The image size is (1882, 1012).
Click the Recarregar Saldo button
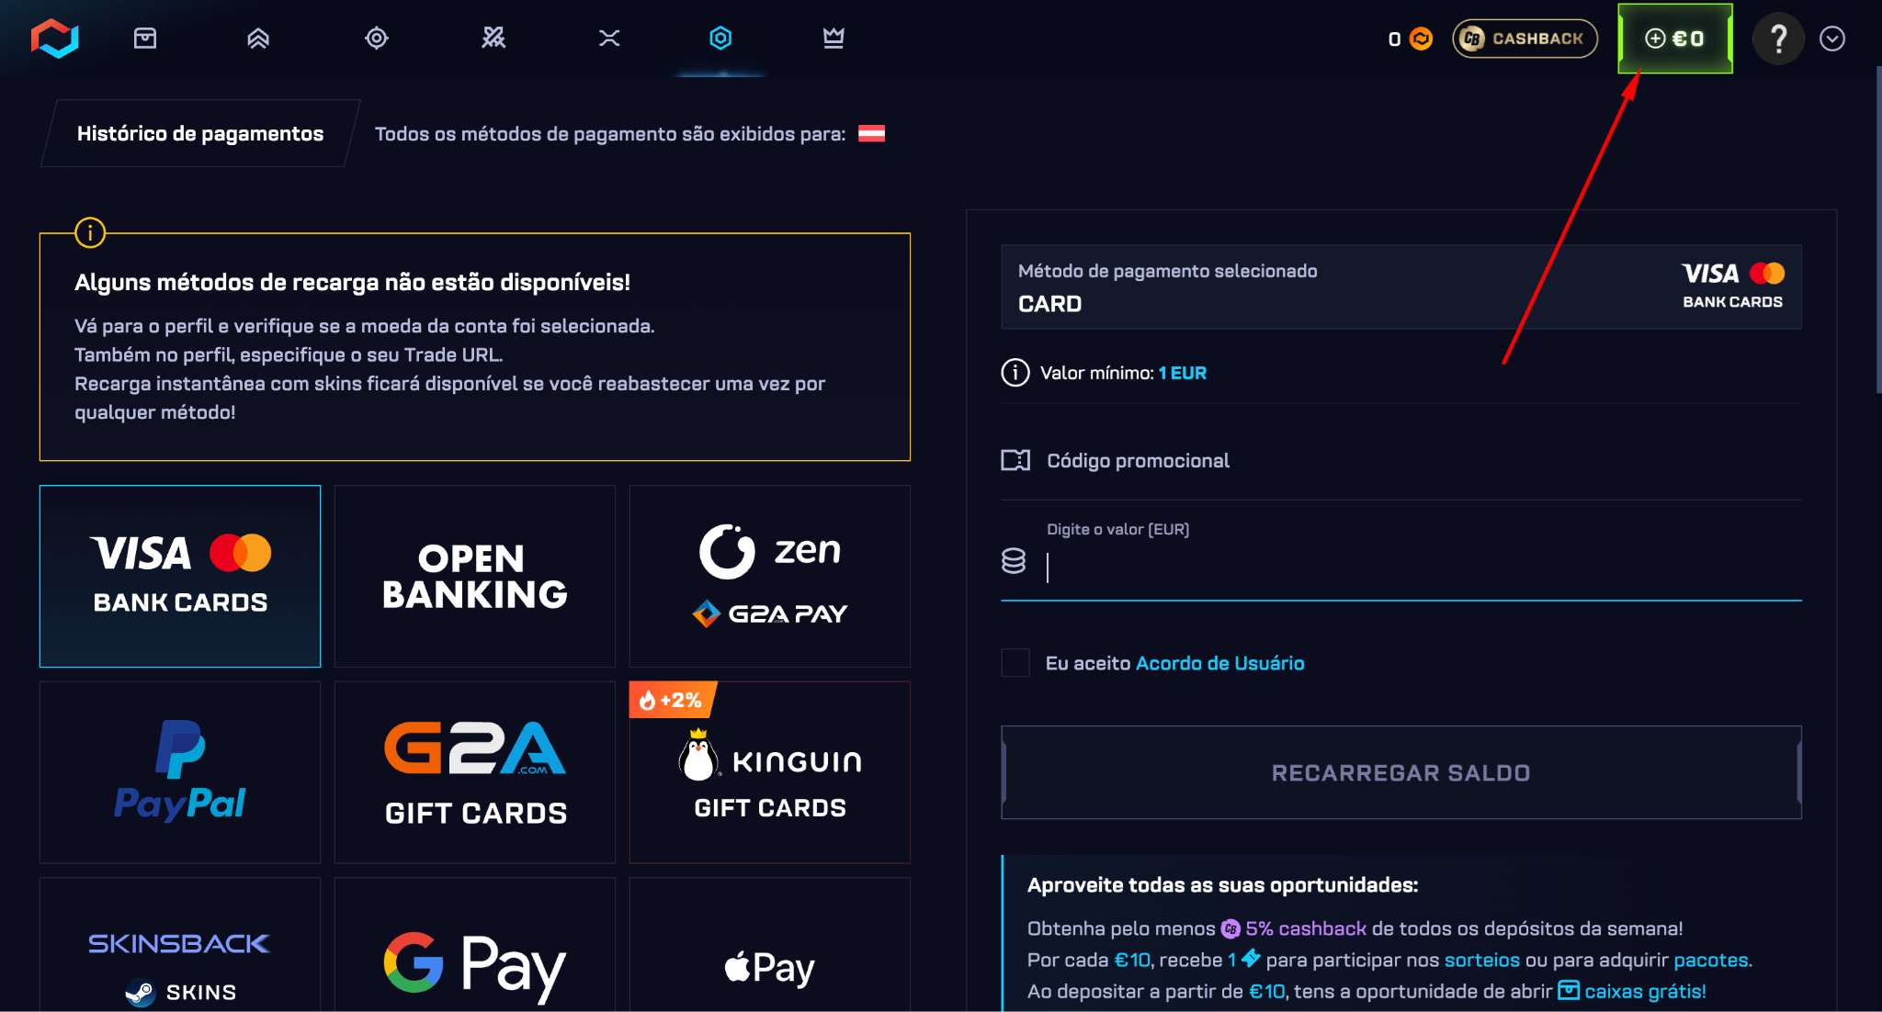point(1400,772)
